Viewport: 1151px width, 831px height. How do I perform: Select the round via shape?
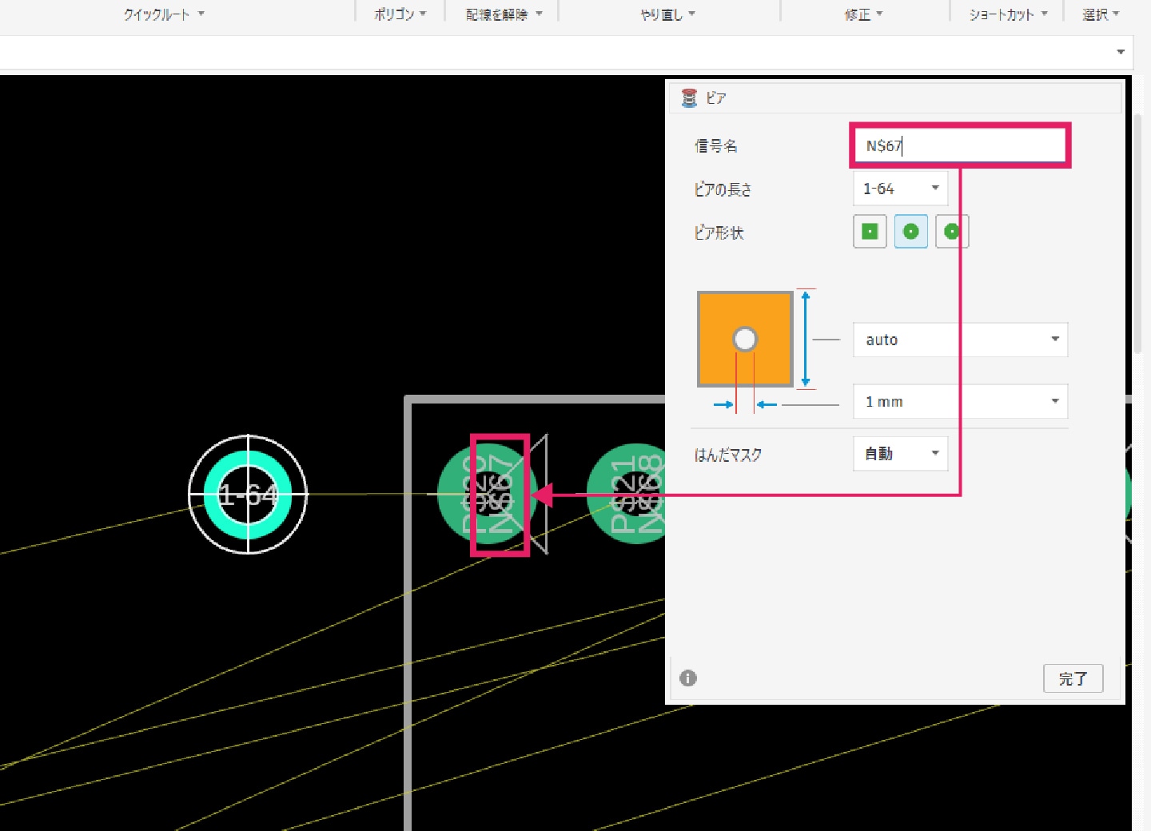pyautogui.click(x=910, y=232)
